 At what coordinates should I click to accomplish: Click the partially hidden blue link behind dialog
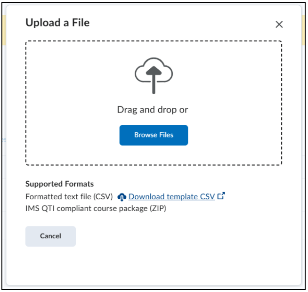pos(4,139)
